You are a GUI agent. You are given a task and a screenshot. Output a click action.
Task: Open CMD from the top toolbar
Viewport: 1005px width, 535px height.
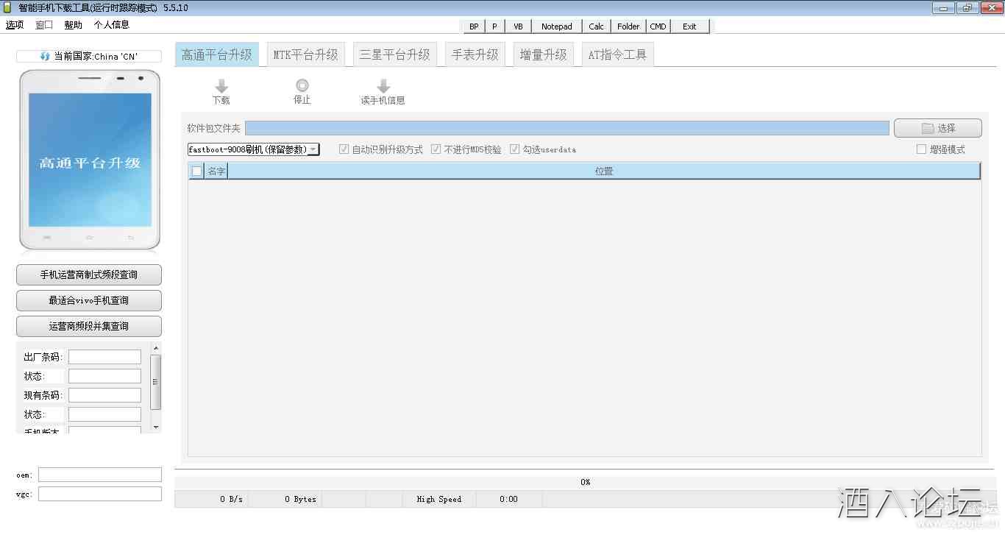pos(658,26)
